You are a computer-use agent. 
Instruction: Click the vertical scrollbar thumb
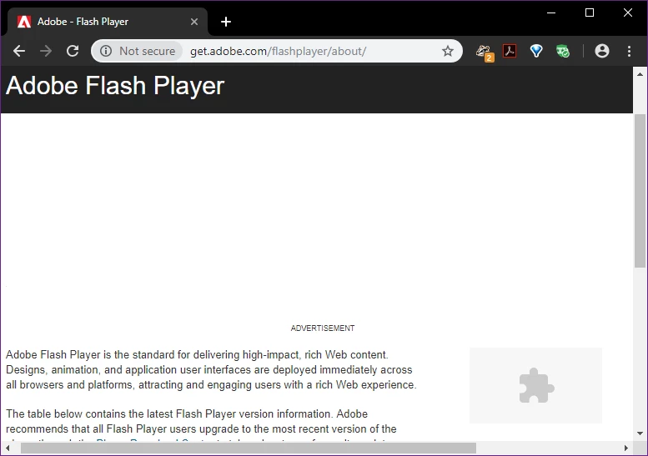coord(640,191)
